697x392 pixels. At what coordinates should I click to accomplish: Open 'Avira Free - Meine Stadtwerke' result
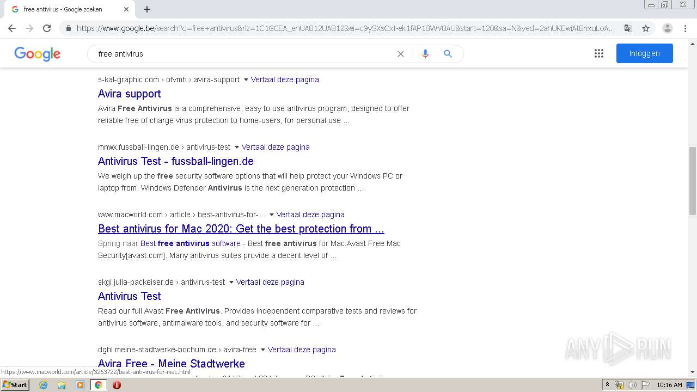point(172,364)
